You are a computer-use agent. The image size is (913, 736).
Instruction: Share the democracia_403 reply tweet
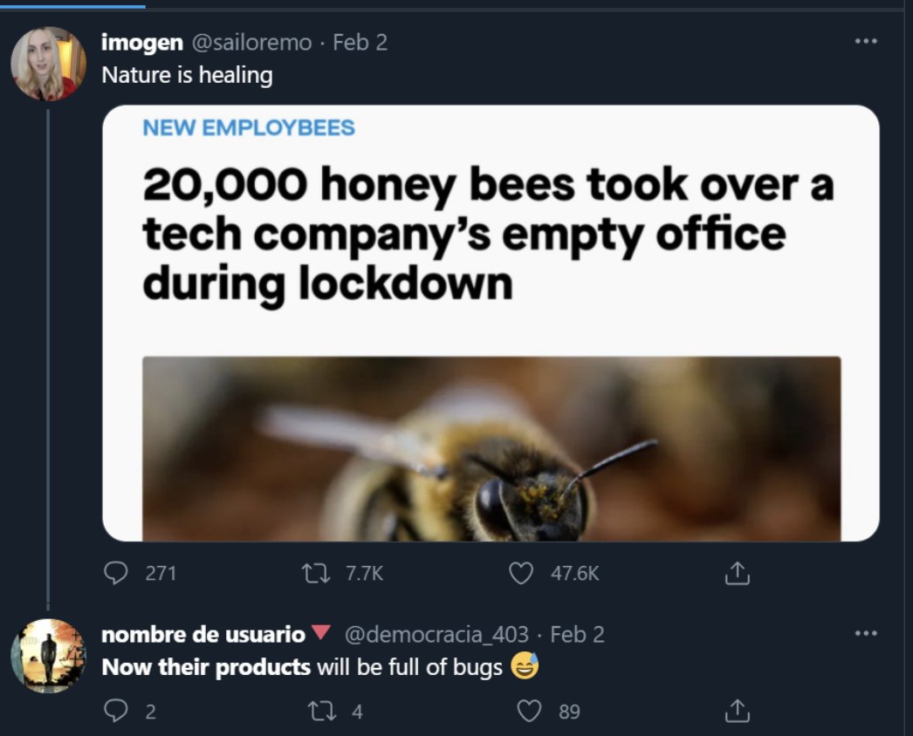pos(738,711)
